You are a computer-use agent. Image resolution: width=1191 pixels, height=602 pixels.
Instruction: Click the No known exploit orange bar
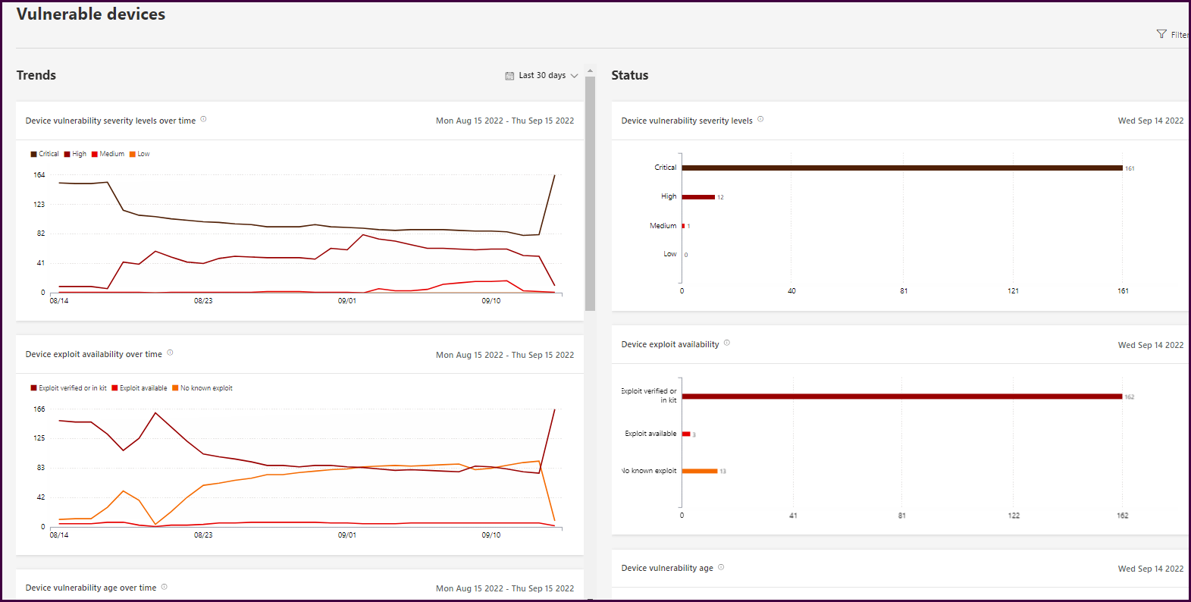(x=699, y=471)
